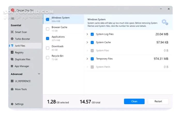Click the Cleaner One Pro logo icon
This screenshot has width=181, height=119.
[13, 10]
